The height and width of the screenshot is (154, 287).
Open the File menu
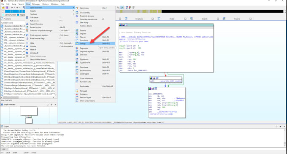pyautogui.click(x=3, y=4)
